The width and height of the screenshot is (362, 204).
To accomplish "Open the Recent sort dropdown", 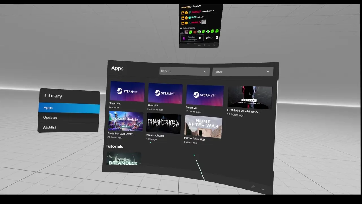I will (184, 71).
